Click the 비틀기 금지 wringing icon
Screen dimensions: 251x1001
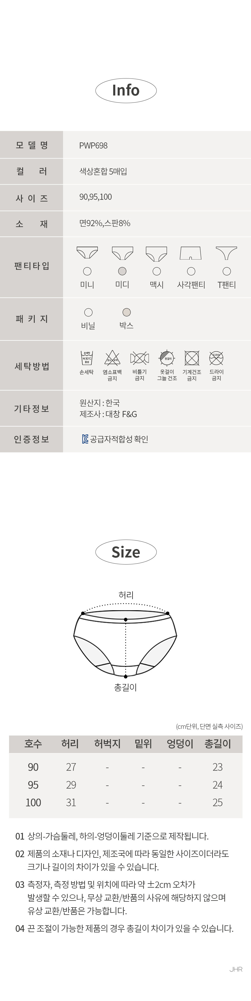[140, 358]
